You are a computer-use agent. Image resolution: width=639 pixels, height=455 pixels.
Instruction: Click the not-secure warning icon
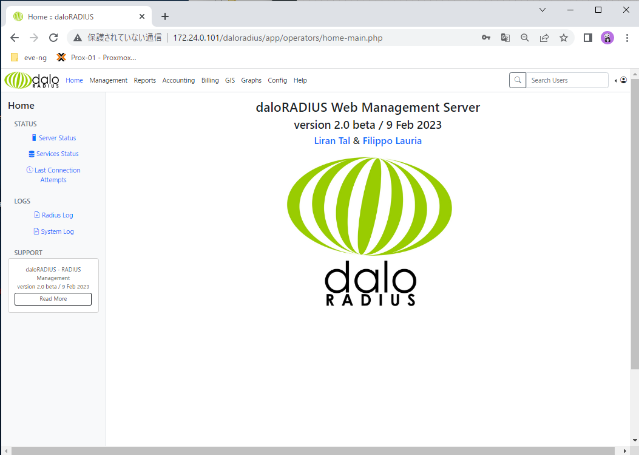[x=78, y=38]
